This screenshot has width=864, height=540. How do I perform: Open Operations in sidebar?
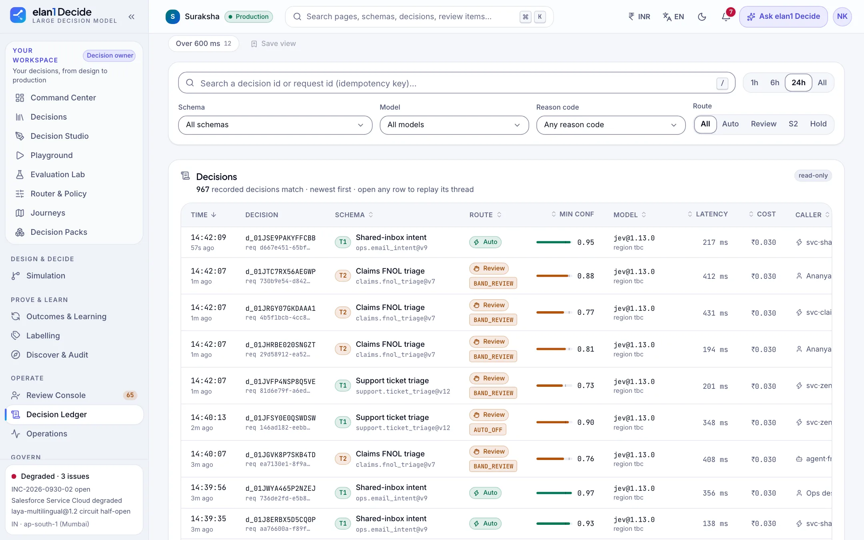pos(74,434)
